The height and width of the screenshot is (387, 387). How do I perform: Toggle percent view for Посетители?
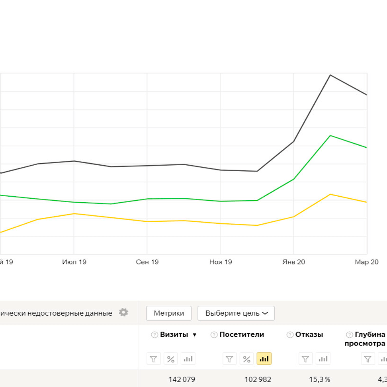click(x=246, y=359)
